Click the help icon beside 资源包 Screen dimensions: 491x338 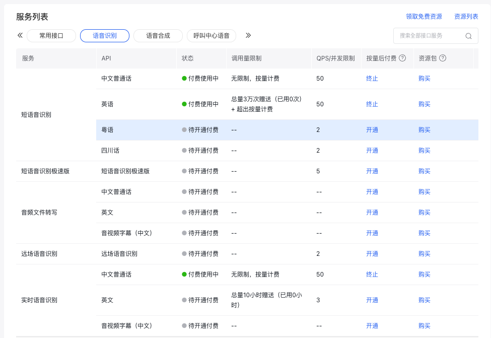coord(443,58)
